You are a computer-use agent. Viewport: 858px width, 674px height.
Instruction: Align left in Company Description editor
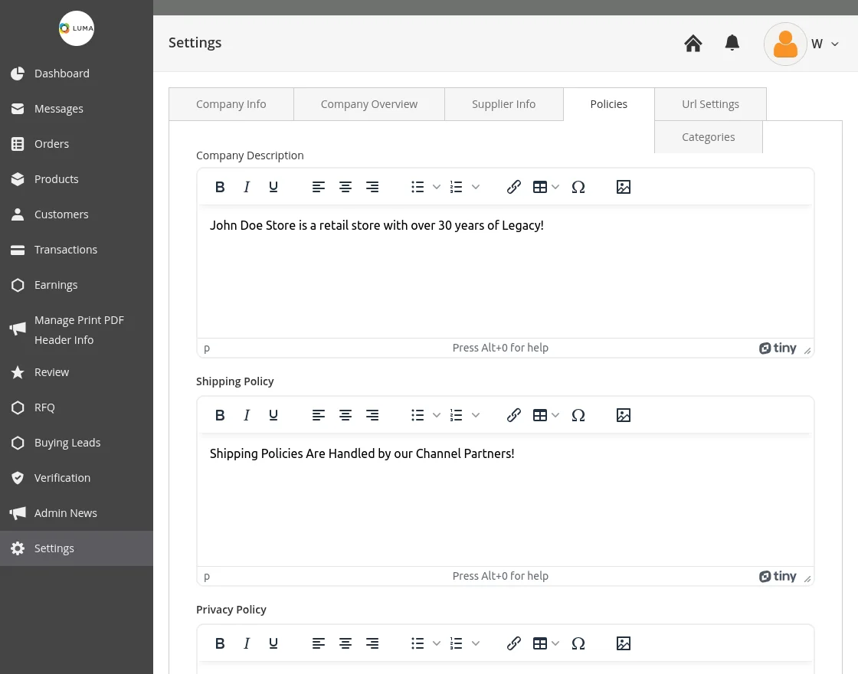pos(319,187)
